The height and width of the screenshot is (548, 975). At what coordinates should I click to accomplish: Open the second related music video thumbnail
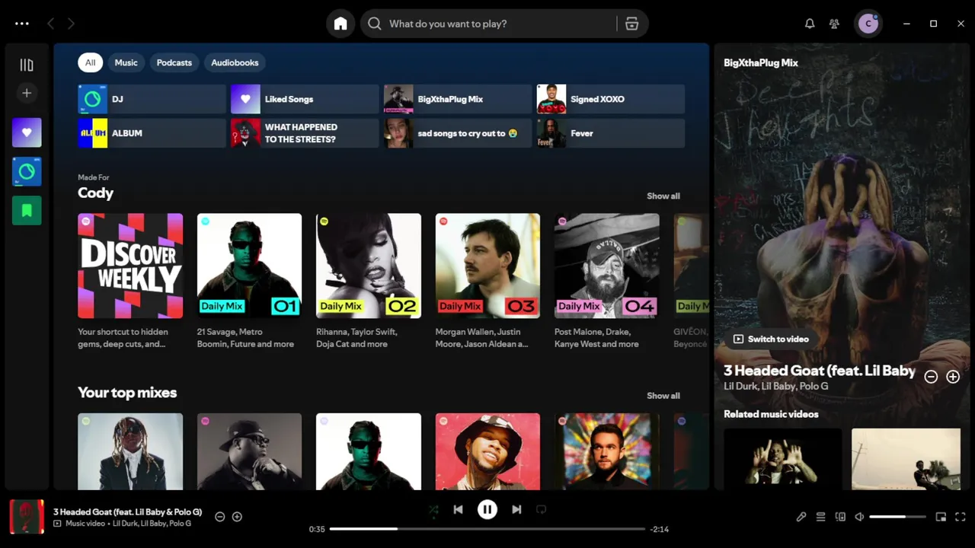[x=906, y=459]
